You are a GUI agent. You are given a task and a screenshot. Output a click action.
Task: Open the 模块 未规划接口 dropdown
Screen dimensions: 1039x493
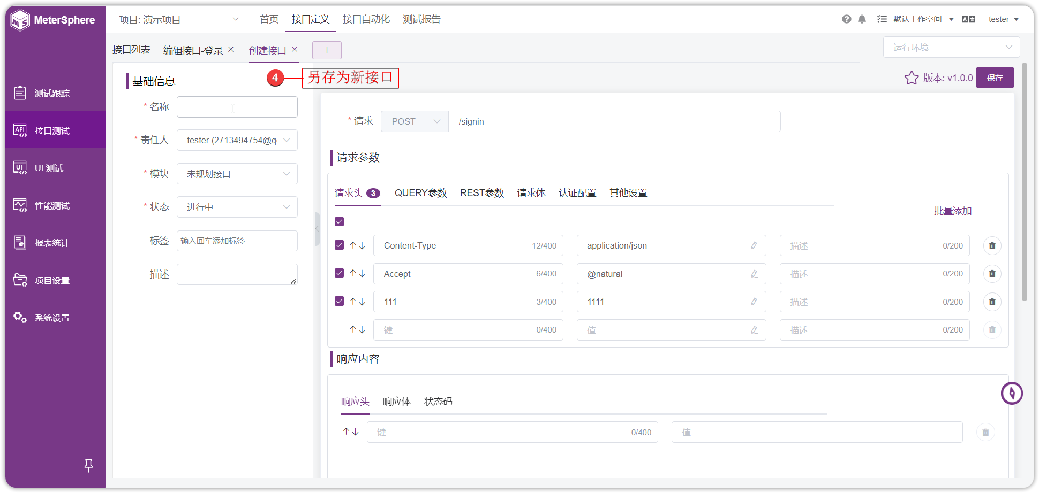click(x=237, y=174)
